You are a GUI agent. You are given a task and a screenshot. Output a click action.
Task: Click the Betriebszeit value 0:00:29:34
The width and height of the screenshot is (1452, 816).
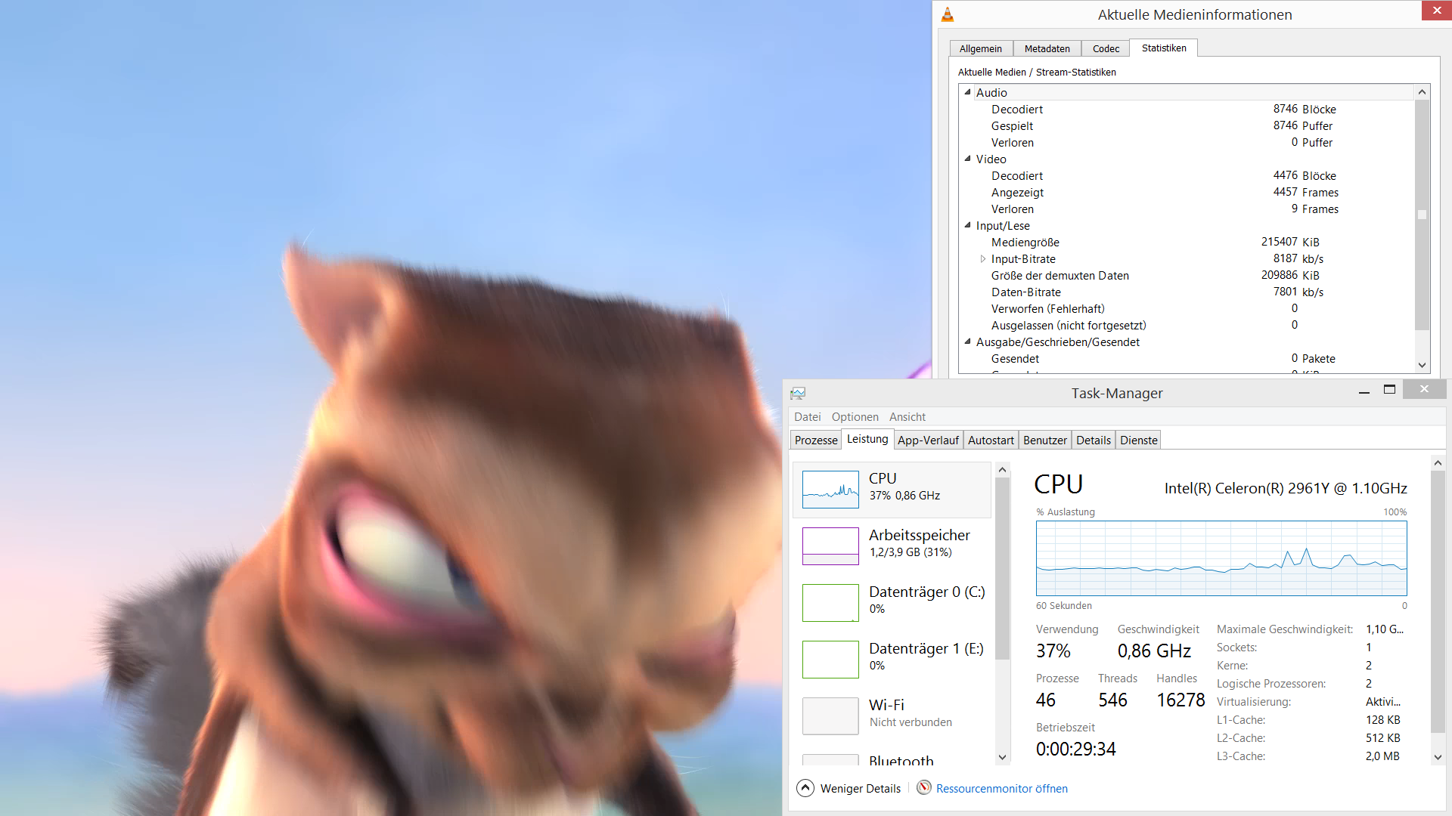tap(1075, 749)
